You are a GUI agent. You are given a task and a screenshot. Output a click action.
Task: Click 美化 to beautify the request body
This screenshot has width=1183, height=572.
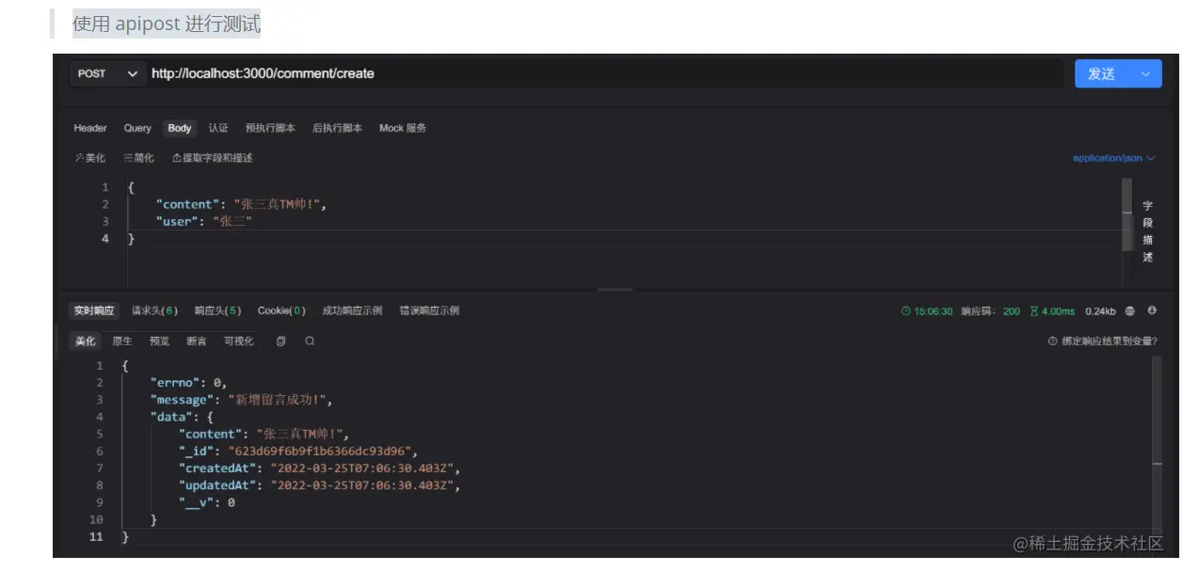[x=90, y=158]
